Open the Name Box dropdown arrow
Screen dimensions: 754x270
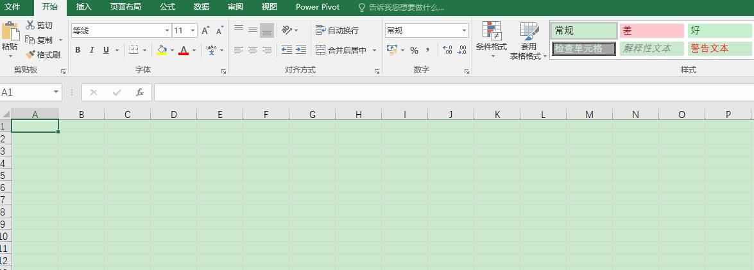click(56, 92)
